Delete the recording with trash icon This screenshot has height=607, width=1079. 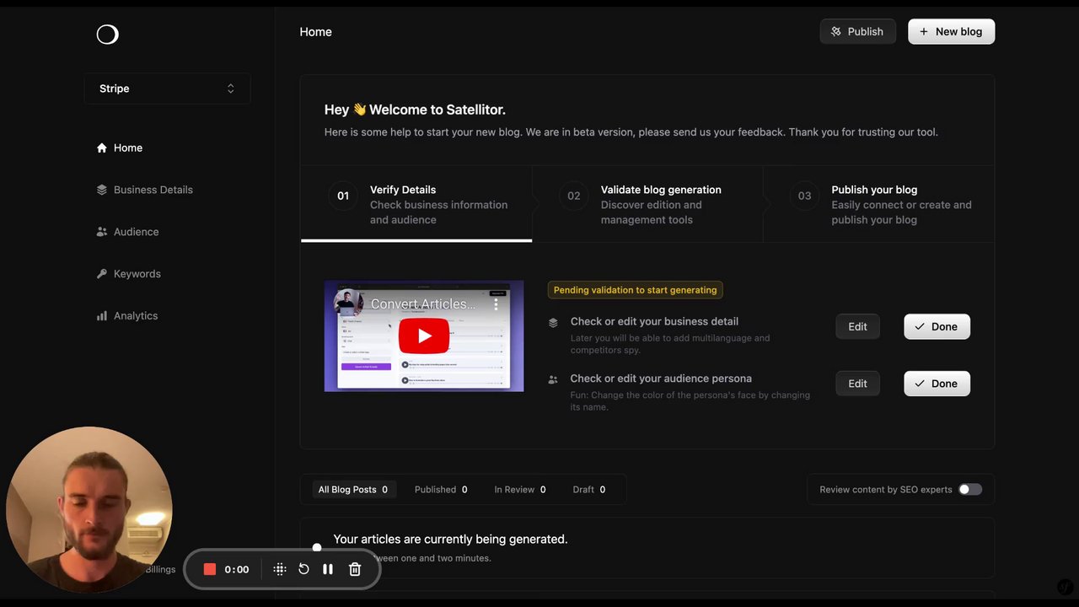[x=355, y=569]
